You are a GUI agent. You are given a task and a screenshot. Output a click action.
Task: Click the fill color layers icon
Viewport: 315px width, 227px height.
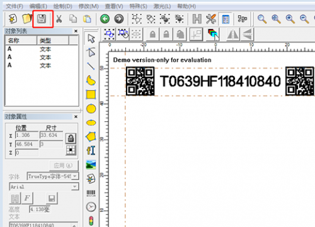[x=214, y=34]
